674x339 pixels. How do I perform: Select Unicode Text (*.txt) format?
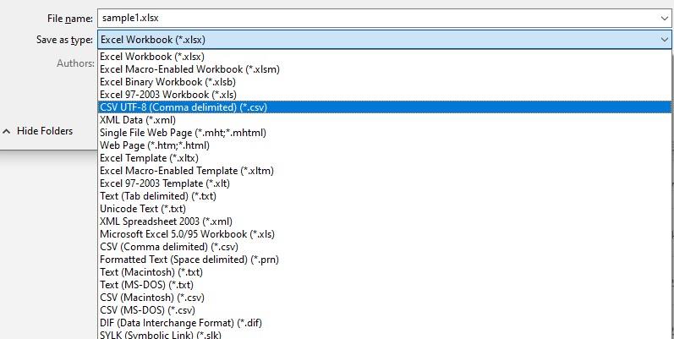pyautogui.click(x=384, y=209)
